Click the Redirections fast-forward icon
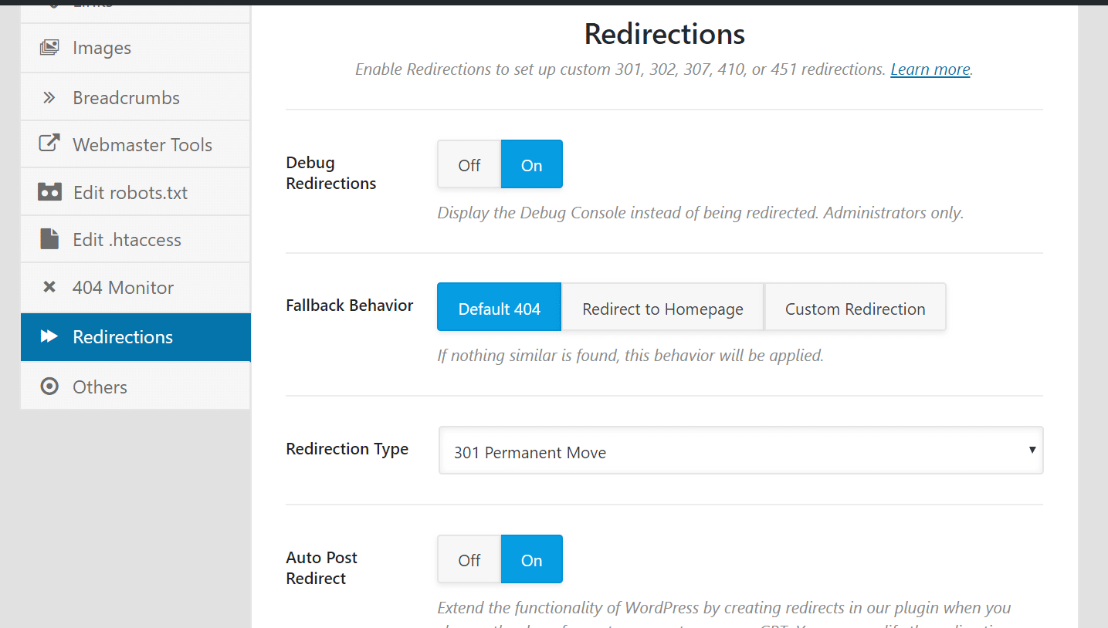 [x=49, y=336]
